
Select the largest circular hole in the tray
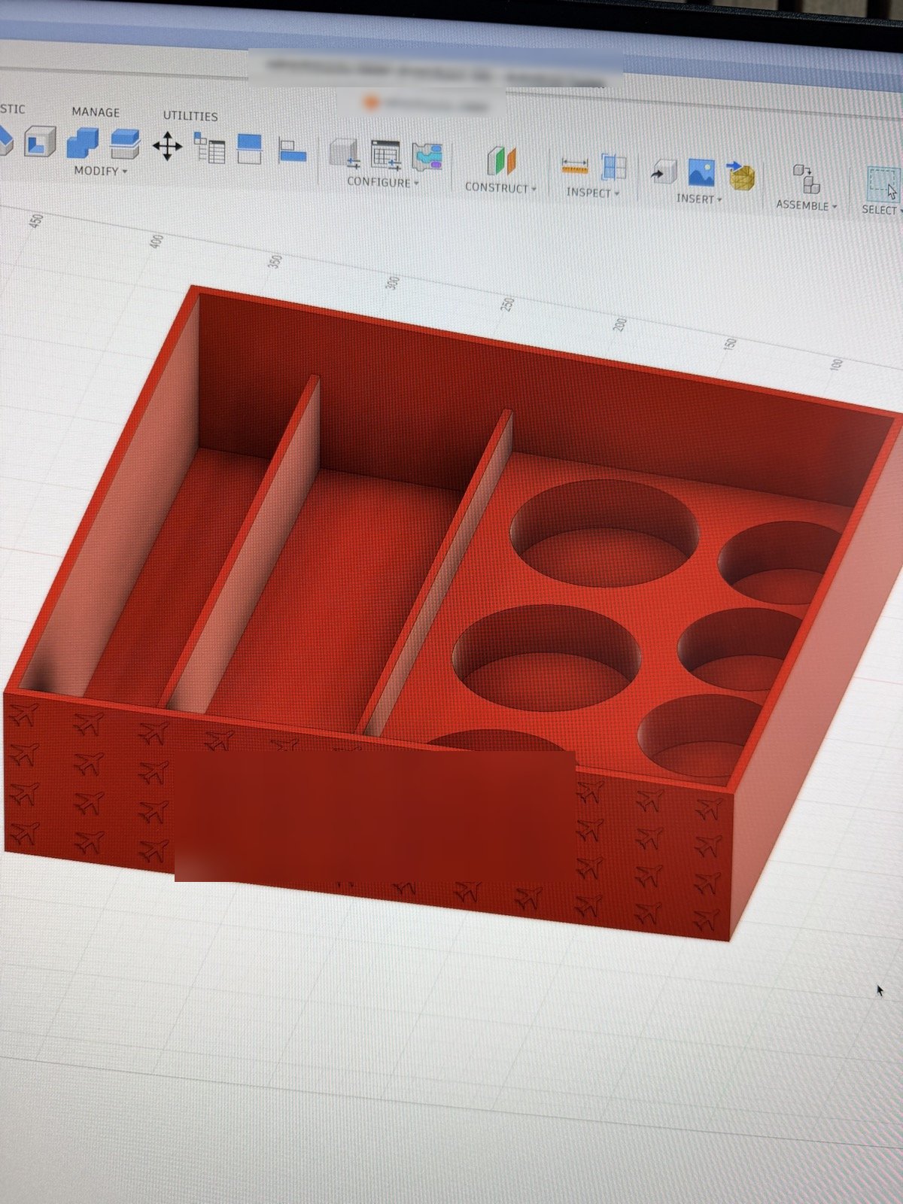(x=605, y=533)
